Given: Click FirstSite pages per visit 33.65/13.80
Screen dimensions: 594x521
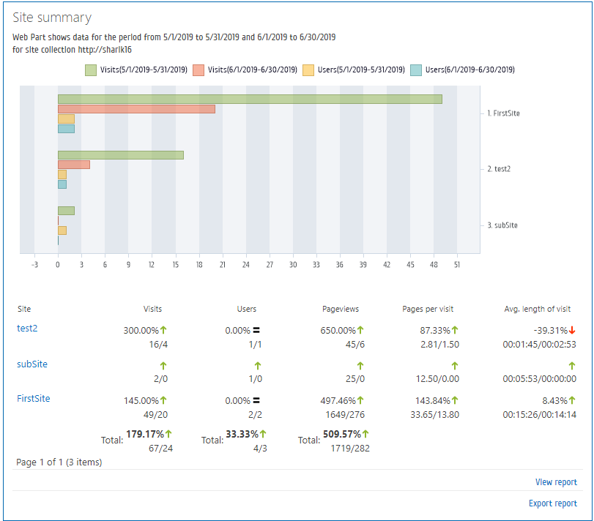Looking at the screenshot, I should (x=434, y=415).
